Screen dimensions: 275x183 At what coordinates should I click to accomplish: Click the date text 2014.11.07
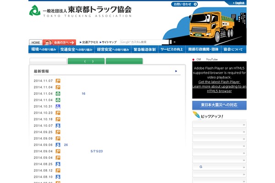(43, 81)
